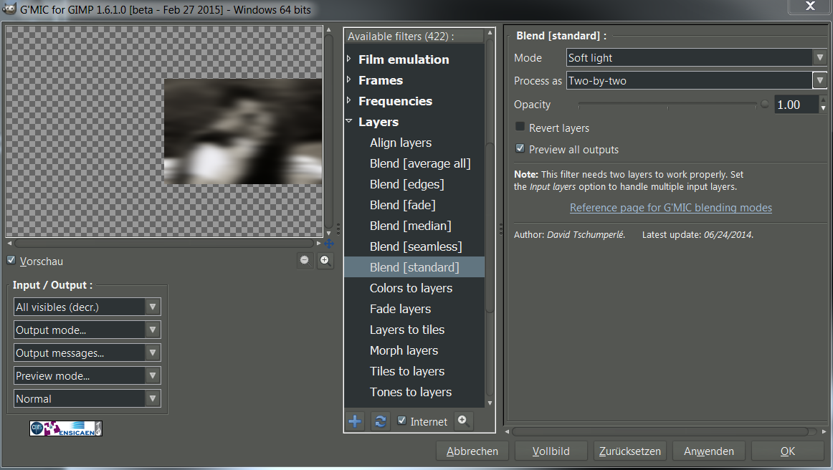
Task: Click the Available filters (422) header
Action: (414, 36)
